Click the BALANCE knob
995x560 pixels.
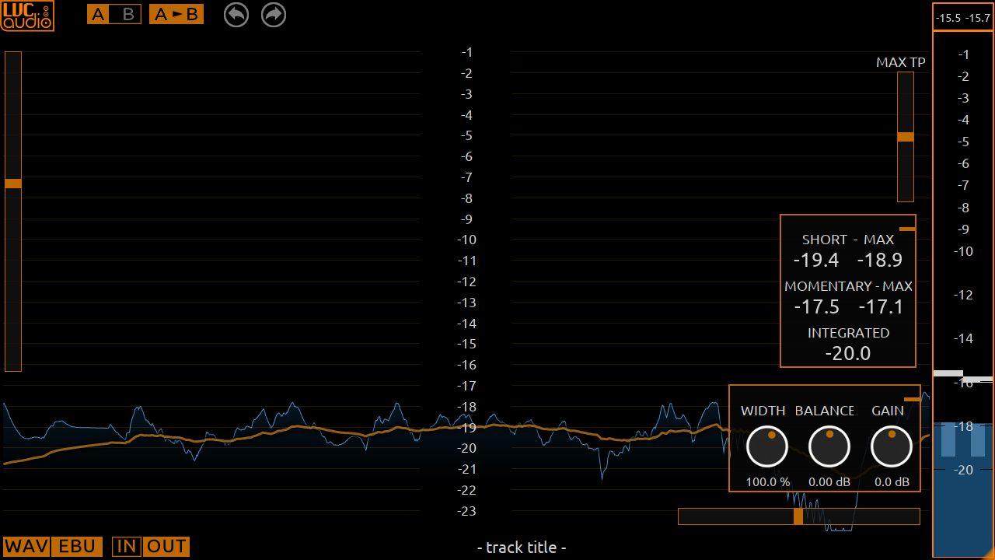coord(829,447)
